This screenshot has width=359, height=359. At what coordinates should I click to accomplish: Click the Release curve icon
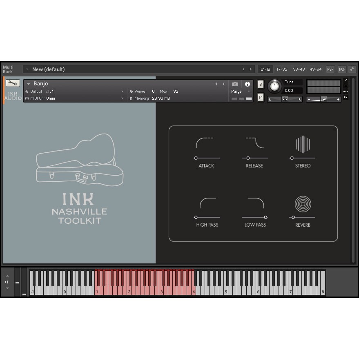click(x=255, y=143)
